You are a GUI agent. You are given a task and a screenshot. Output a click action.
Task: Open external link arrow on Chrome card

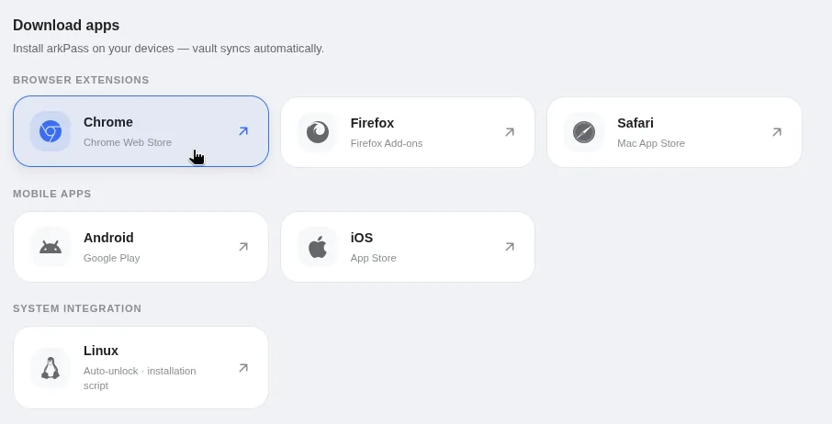[x=243, y=131]
